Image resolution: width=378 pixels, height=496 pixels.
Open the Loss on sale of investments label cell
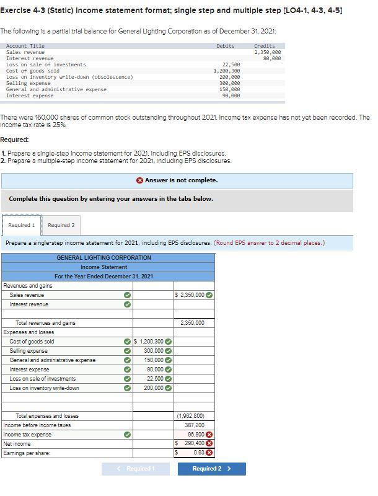[x=68, y=379]
